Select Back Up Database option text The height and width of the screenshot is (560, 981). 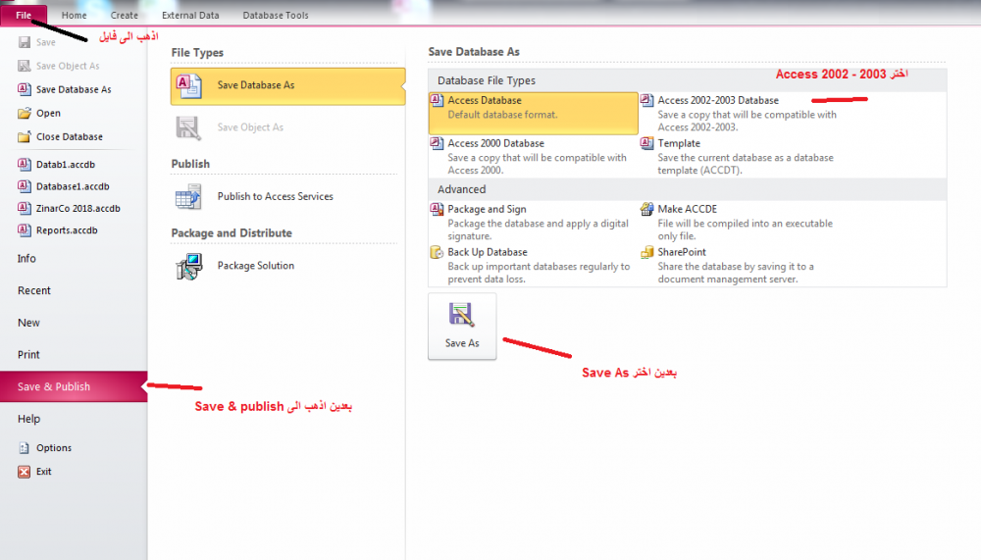[x=488, y=252]
